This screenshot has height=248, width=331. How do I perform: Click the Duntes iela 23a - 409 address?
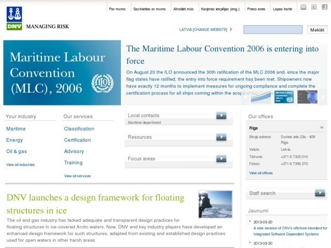tap(298, 137)
